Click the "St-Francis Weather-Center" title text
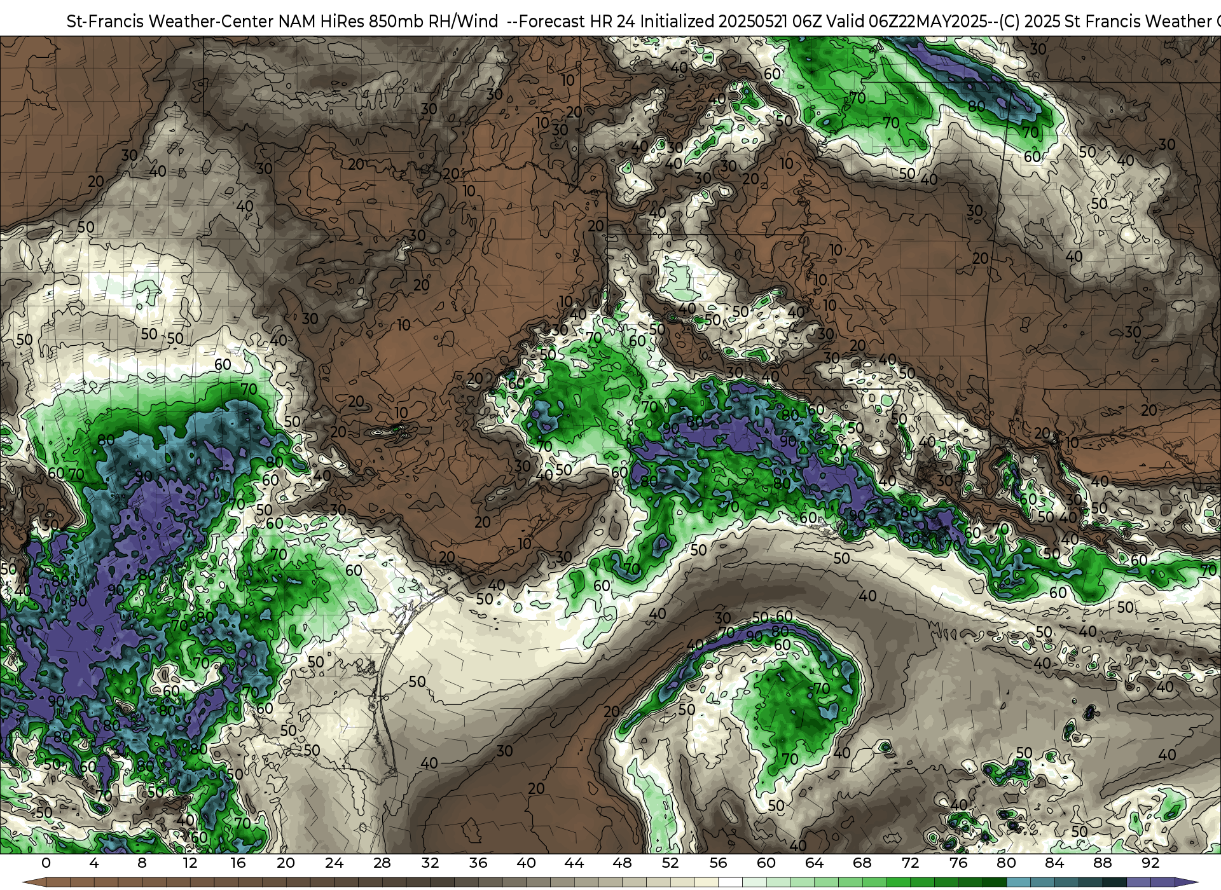This screenshot has height=890, width=1221. point(170,22)
